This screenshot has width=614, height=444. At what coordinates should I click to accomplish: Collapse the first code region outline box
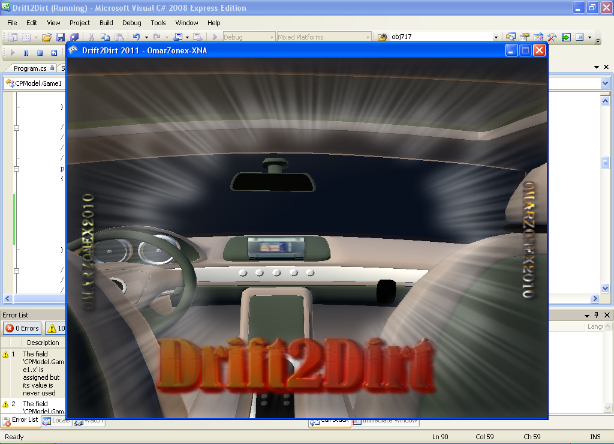pyautogui.click(x=16, y=128)
